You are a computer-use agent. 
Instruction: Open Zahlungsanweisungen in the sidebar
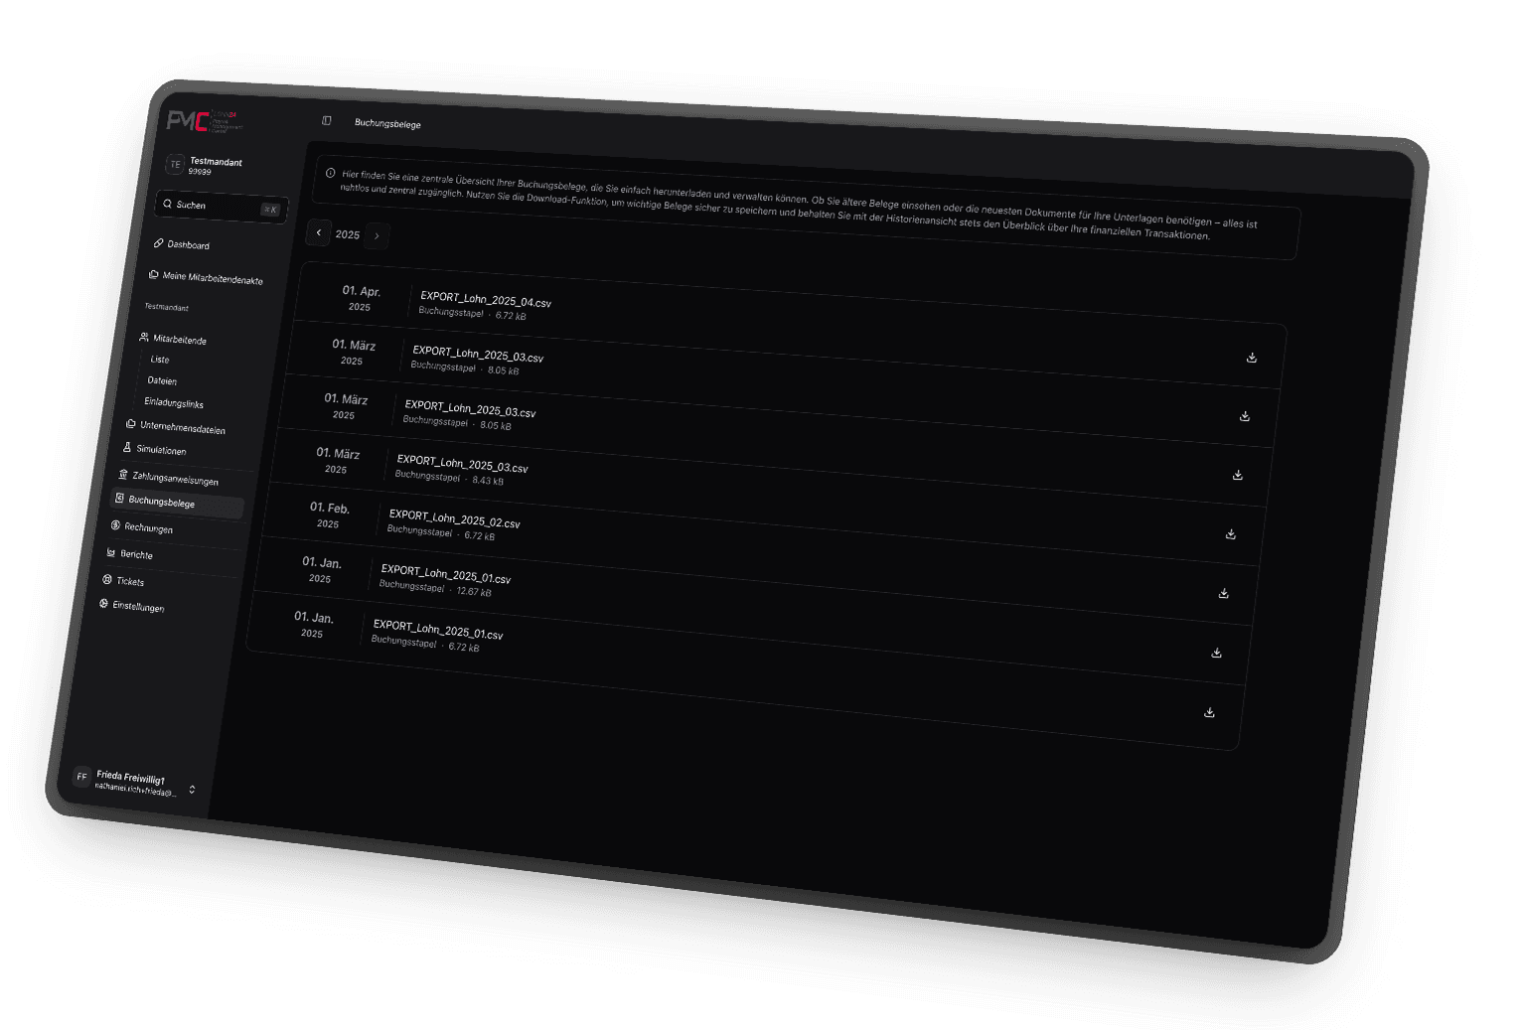coord(175,479)
